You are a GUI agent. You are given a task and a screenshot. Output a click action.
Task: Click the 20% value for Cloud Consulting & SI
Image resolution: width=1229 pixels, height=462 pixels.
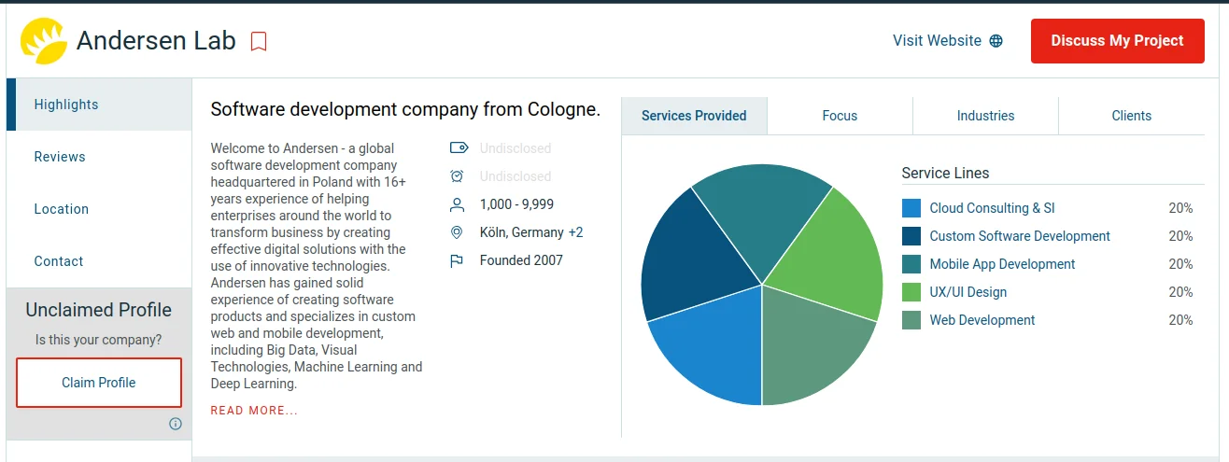click(1180, 208)
